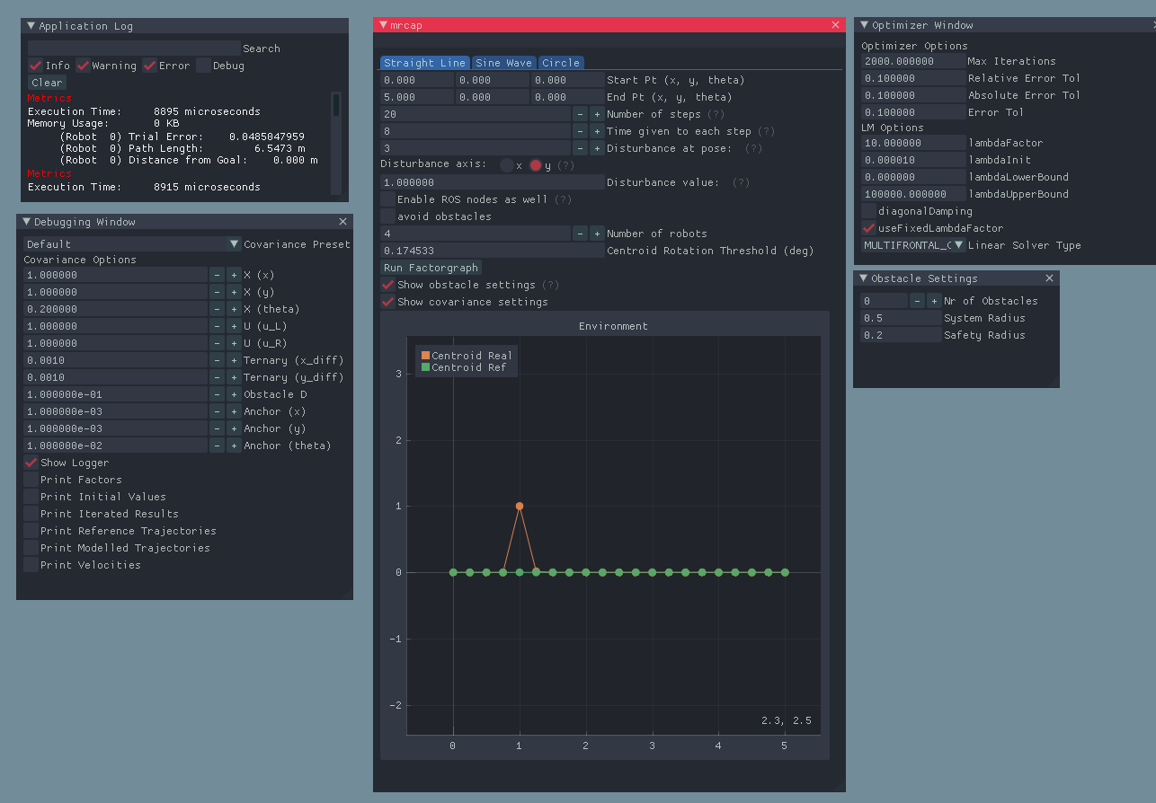
Task: Edit the Centroid Rotation Threshold field
Action: tap(493, 251)
